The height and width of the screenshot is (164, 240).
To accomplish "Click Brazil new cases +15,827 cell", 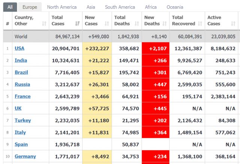I will [97, 72].
